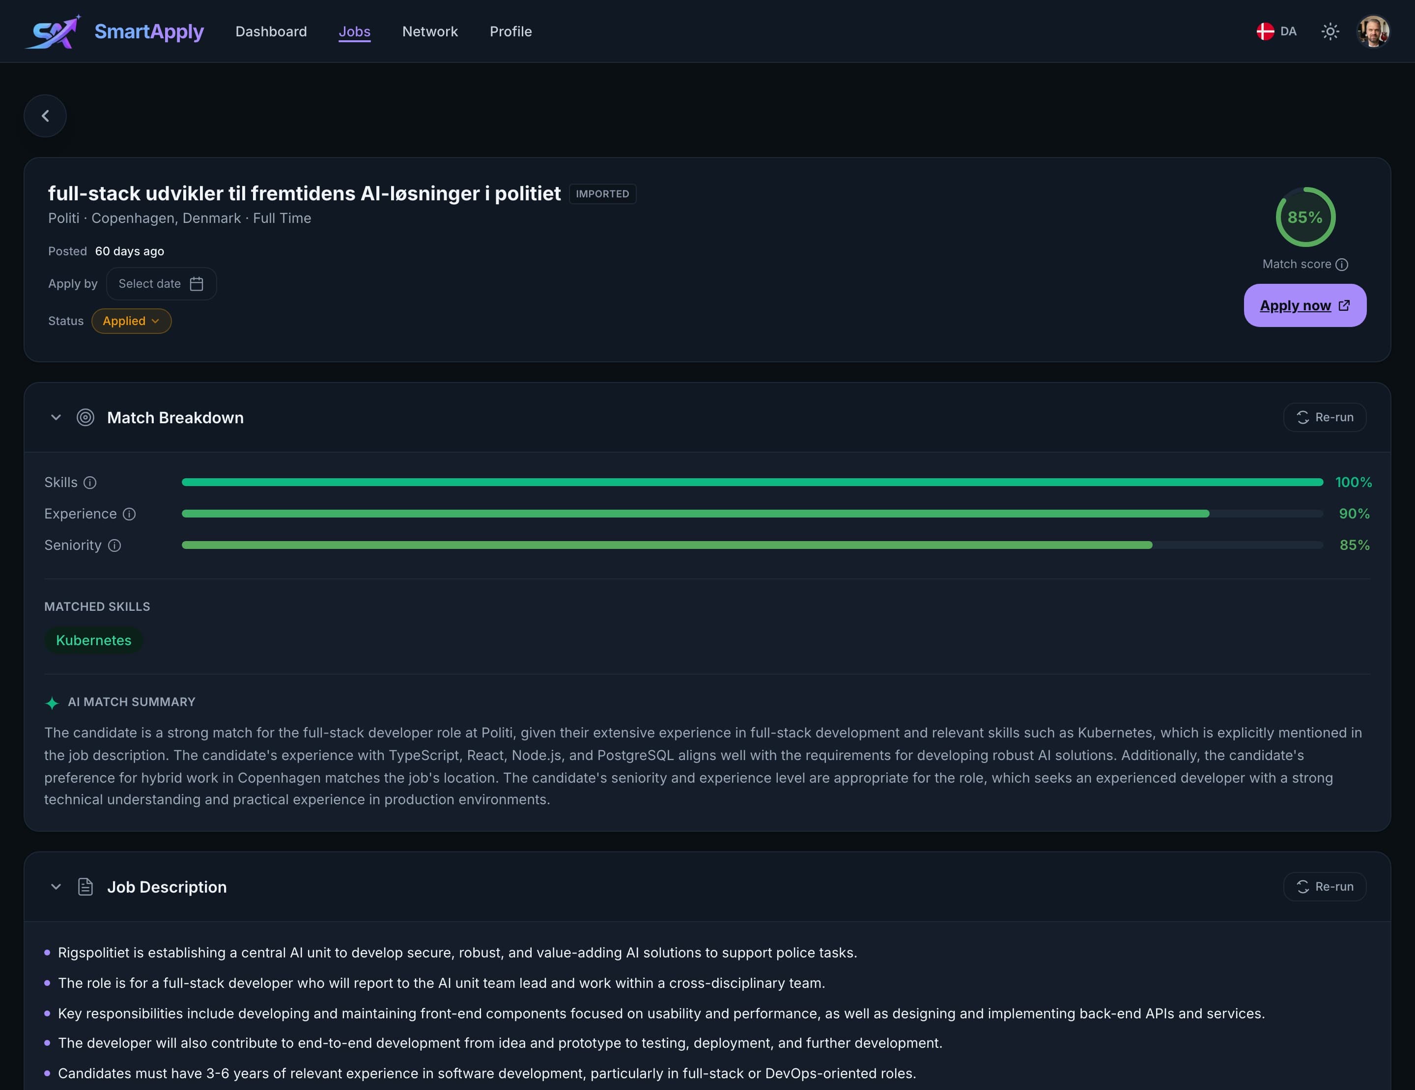Click bullet 'The developer will also contribute'
Viewport: 1415px width, 1090px height.
pos(500,1043)
